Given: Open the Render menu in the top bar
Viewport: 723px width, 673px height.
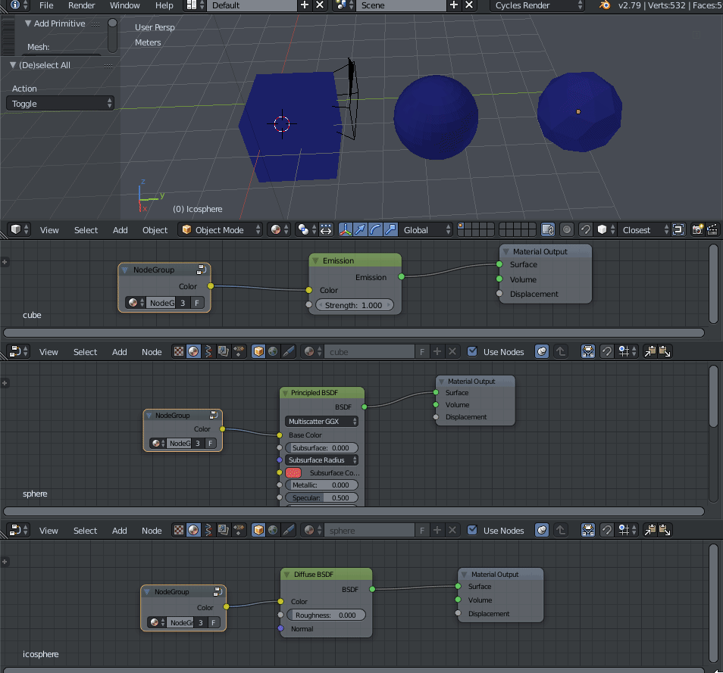Looking at the screenshot, I should [81, 5].
